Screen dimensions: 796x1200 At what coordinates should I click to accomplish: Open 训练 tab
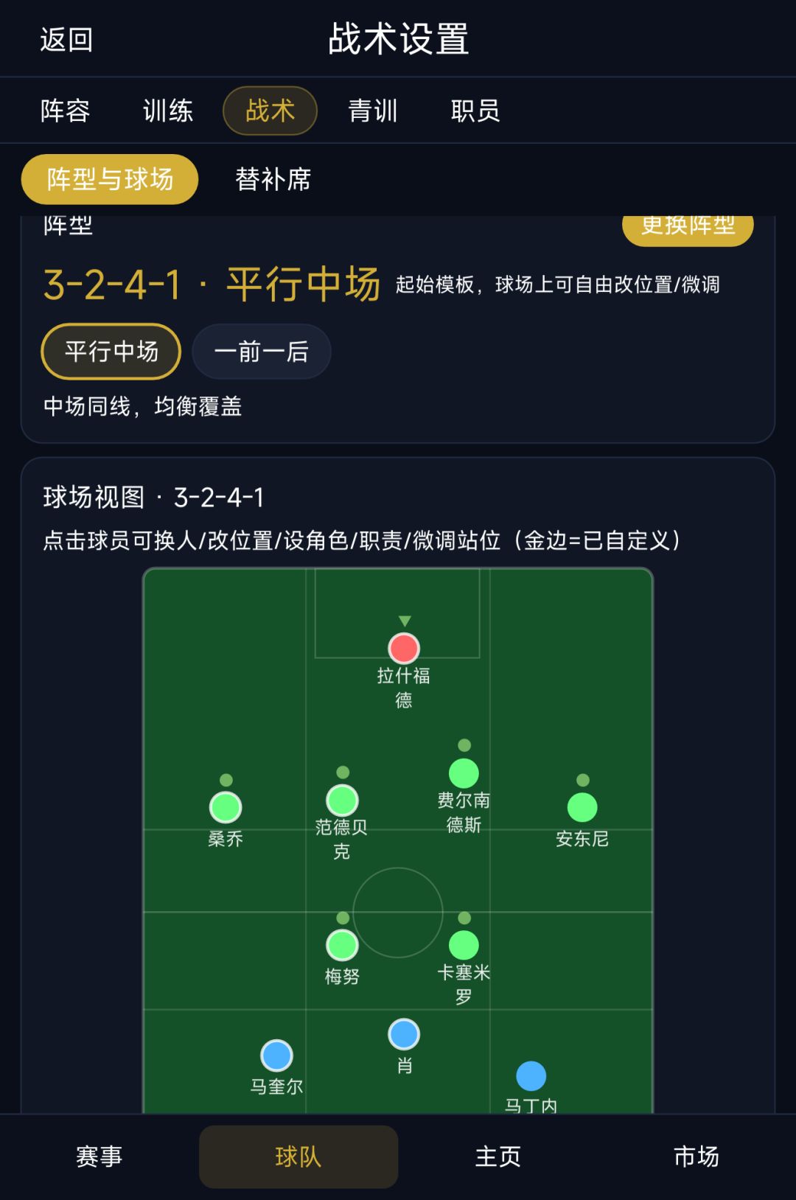168,111
